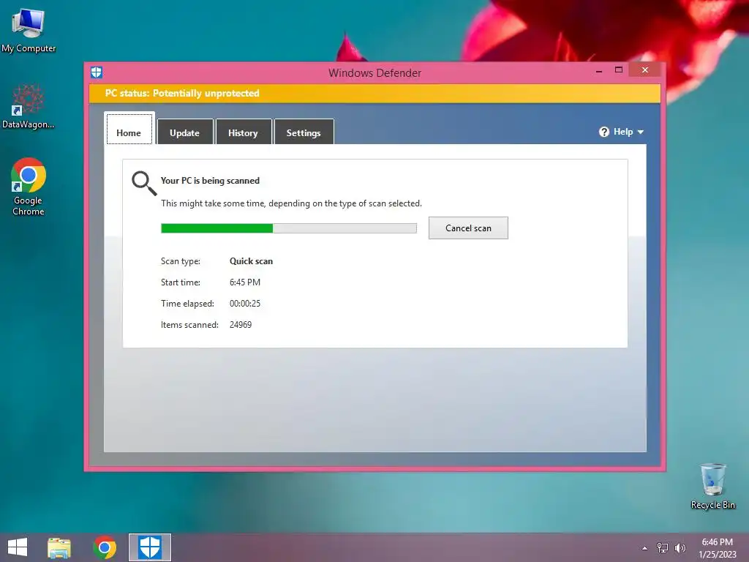This screenshot has width=749, height=562.
Task: Click the Windows Defender taskbar button
Action: point(149,547)
